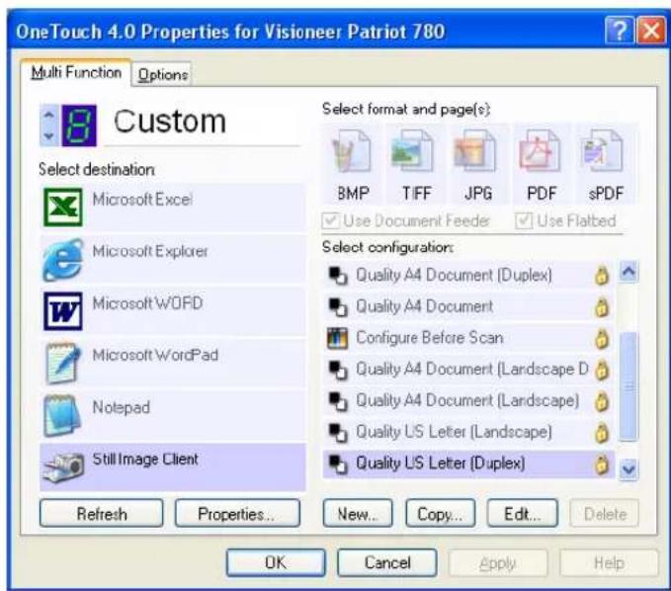Click the Microsoft WordPad destination icon
This screenshot has height=591, width=671.
63,363
